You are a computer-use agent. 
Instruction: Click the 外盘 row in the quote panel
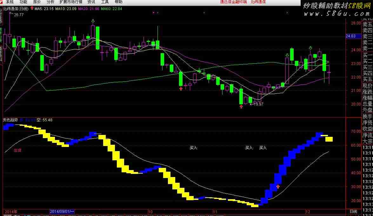click(368, 110)
